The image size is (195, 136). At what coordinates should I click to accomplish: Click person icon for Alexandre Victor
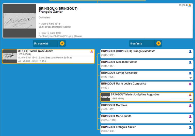click(190, 62)
